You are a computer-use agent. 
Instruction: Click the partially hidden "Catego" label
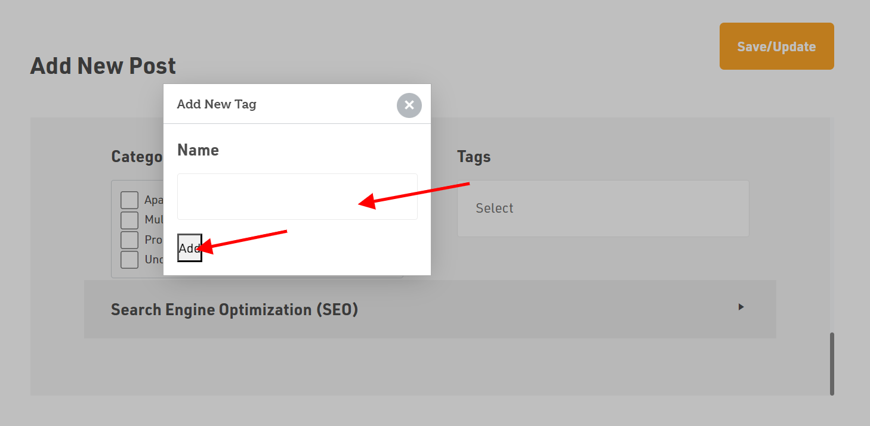pyautogui.click(x=137, y=157)
